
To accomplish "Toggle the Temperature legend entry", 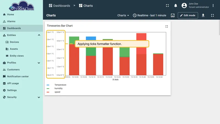I will coord(60,85).
